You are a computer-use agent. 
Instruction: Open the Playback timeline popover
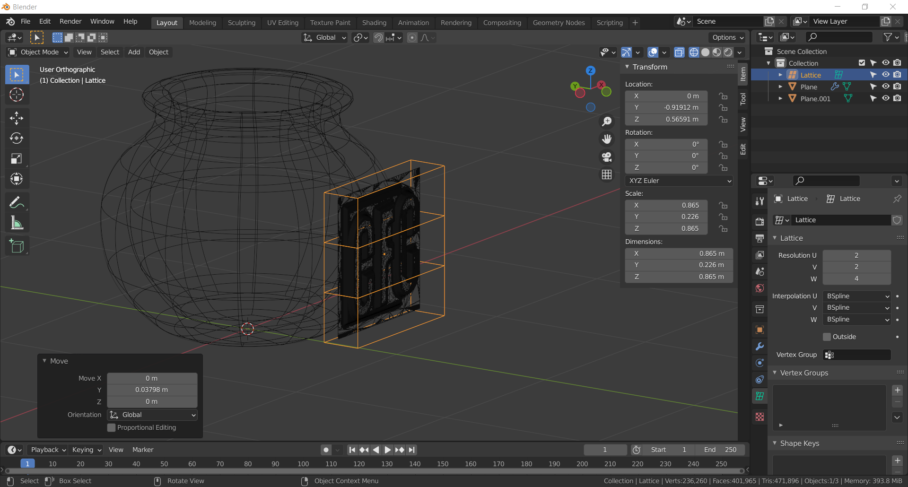coord(47,450)
